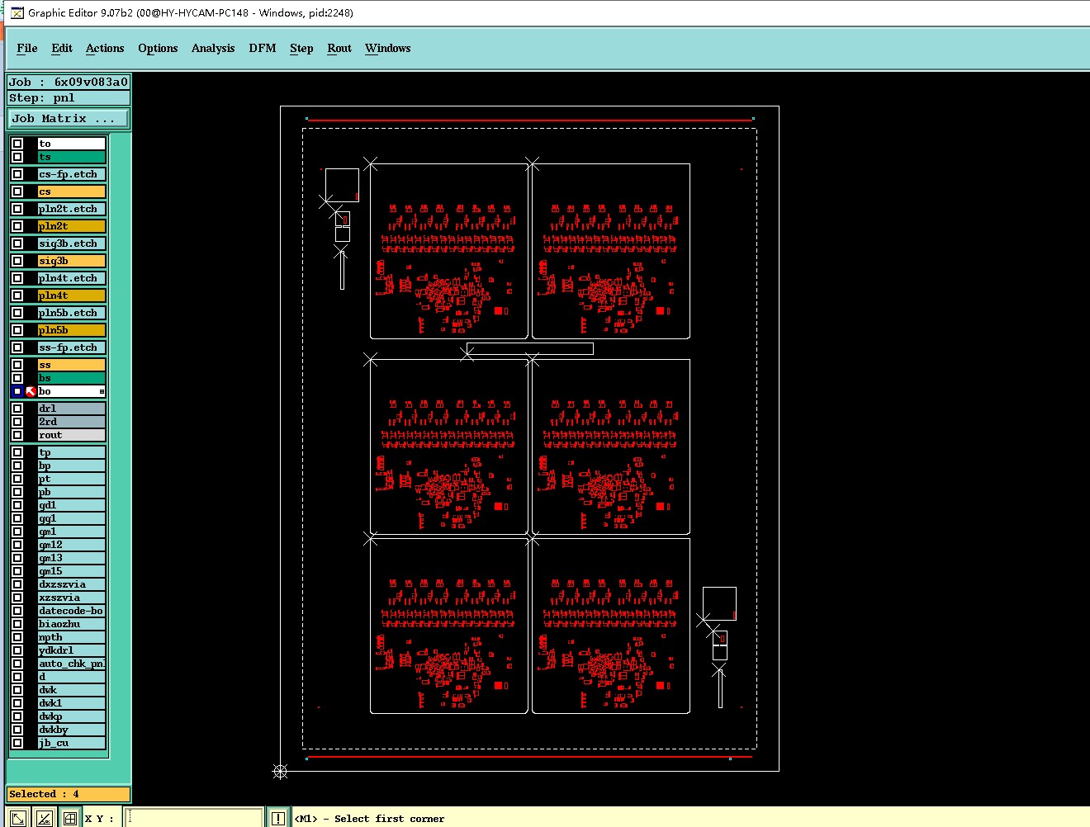Image resolution: width=1090 pixels, height=827 pixels.
Task: Toggle display checkbox for npth layer
Action: pyautogui.click(x=17, y=637)
